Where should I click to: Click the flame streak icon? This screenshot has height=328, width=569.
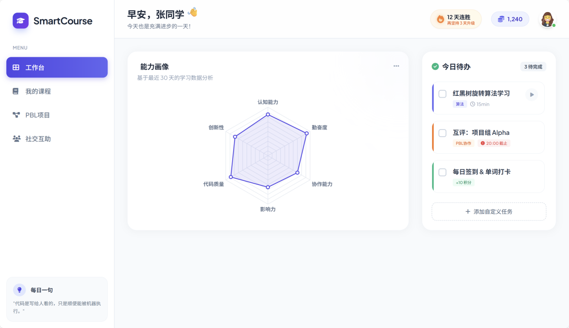pyautogui.click(x=440, y=19)
